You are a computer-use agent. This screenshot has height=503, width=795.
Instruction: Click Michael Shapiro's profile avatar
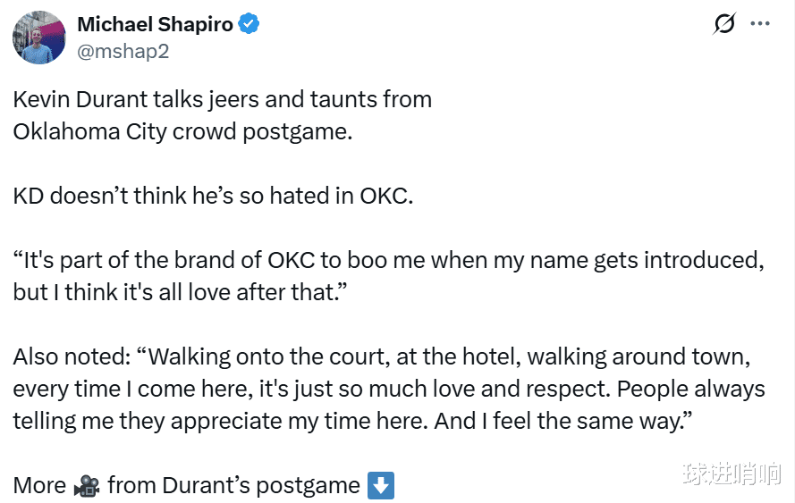pos(39,38)
